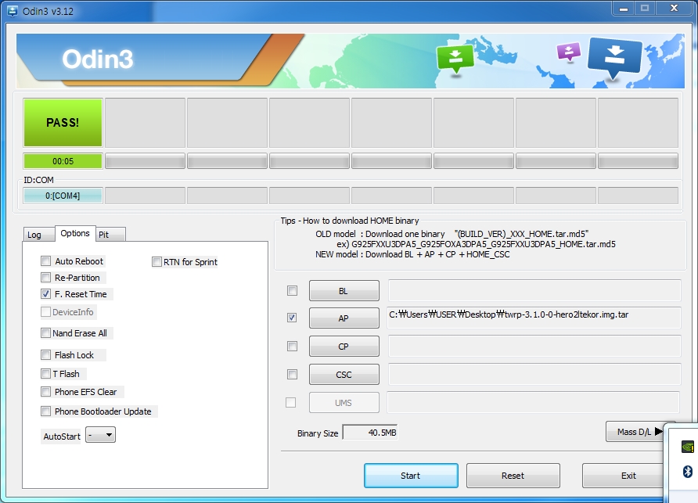698x503 pixels.
Task: Enable the Re-Partition checkbox
Action: click(45, 278)
